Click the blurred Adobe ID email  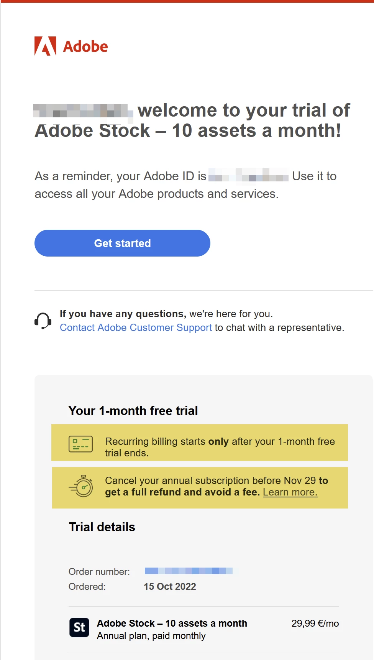[x=248, y=177]
